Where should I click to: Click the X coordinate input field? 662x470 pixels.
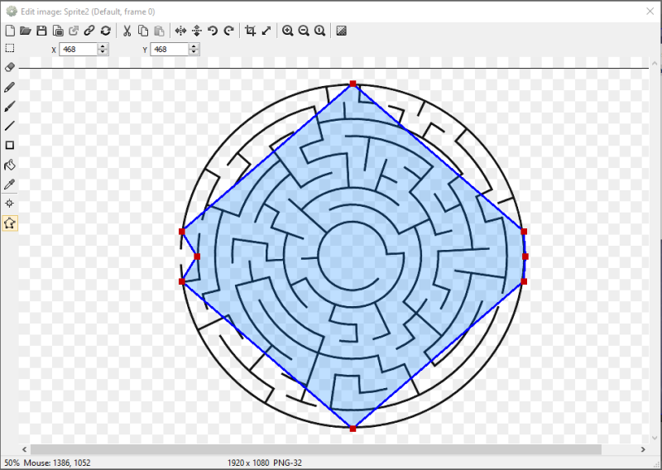pos(79,50)
